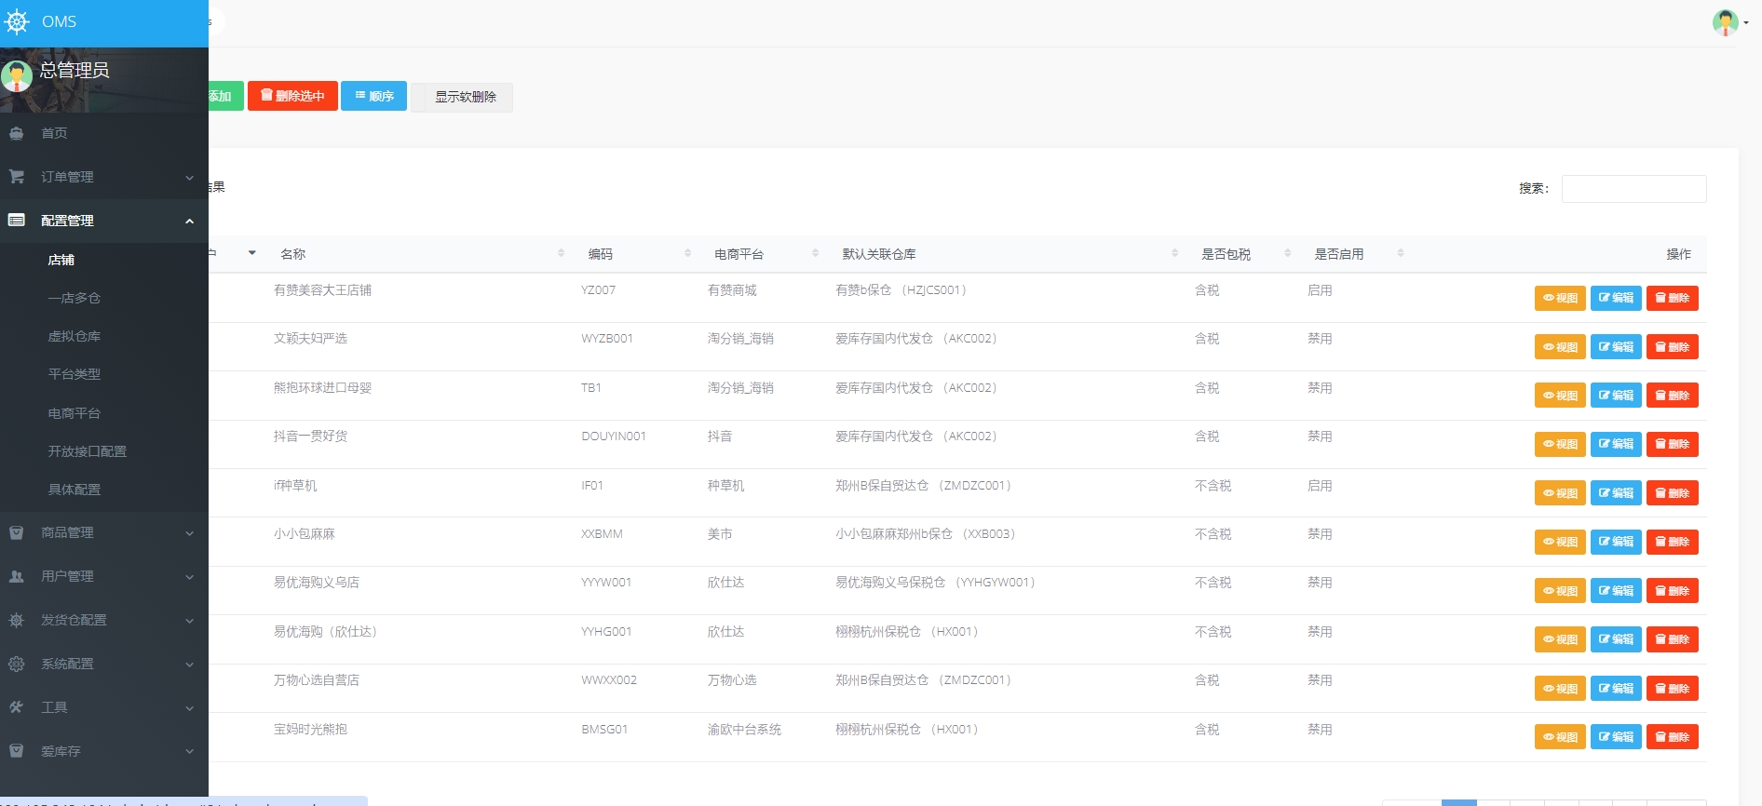
Task: Click the 配置管理 card icon
Action: [17, 221]
